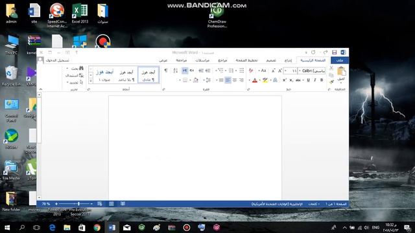
Task: Switch to Web Layout view icon
Action: pos(100,204)
